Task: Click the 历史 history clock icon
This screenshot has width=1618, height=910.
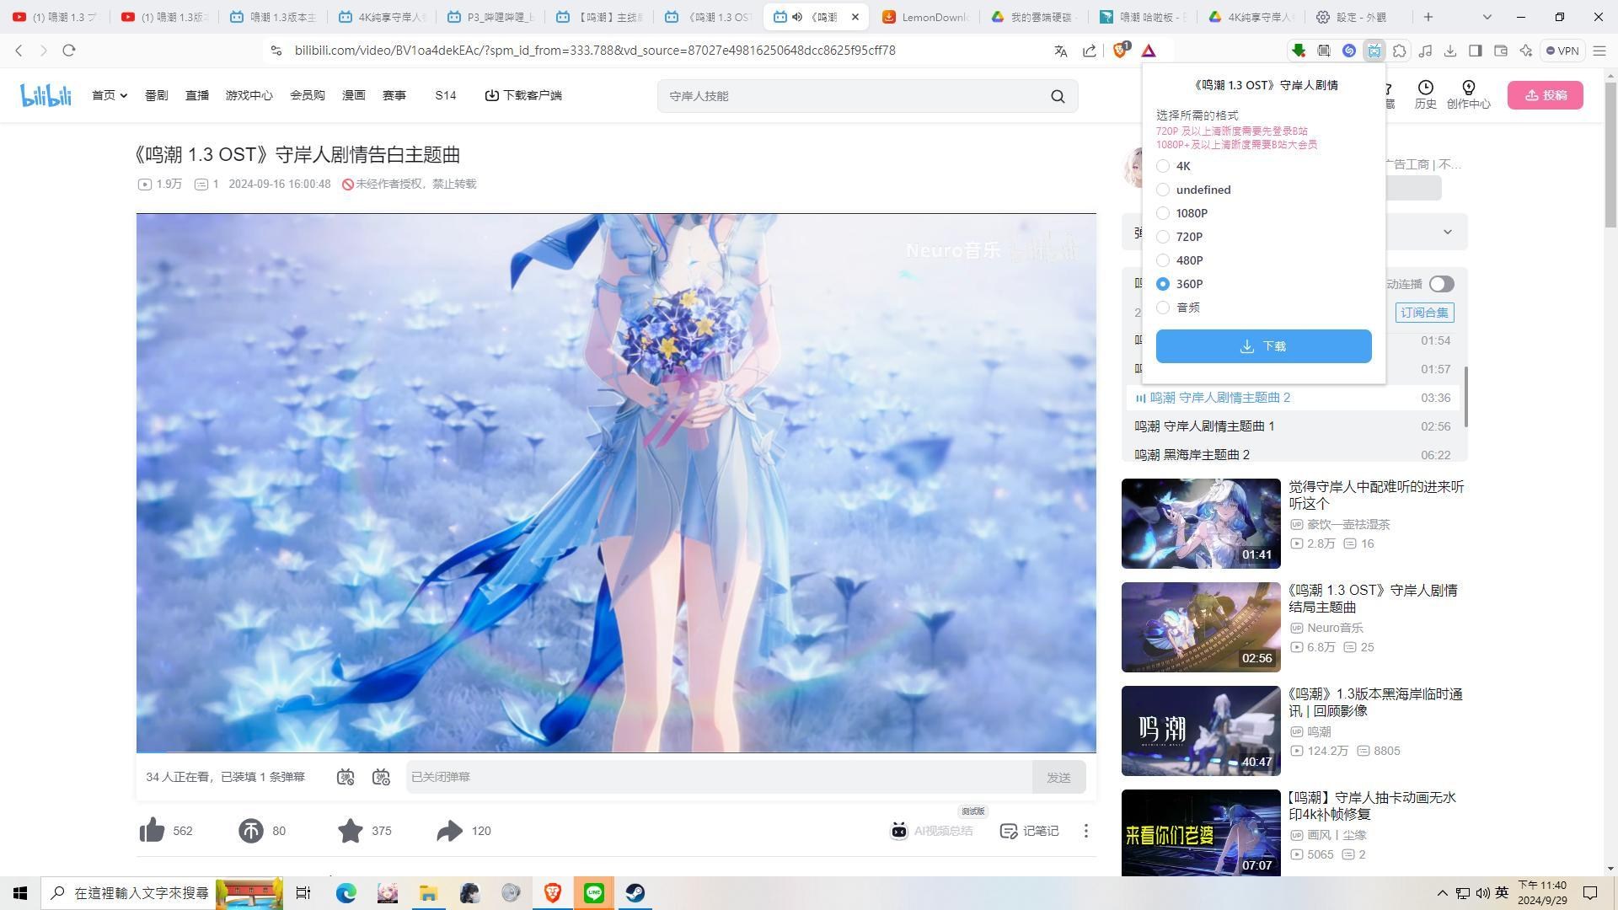Action: point(1425,95)
